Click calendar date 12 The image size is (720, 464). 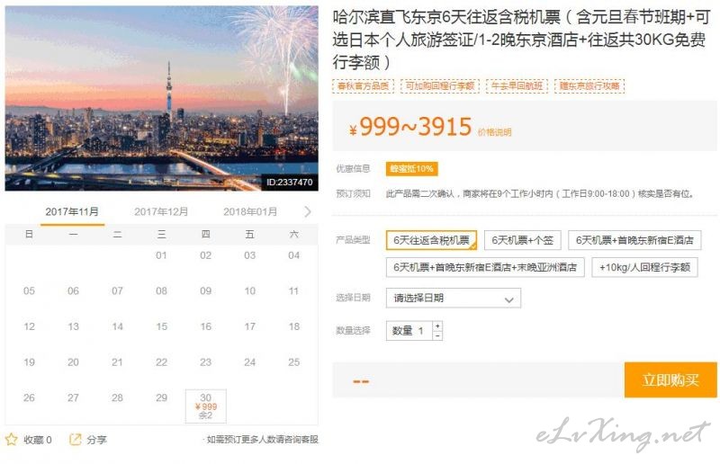click(x=29, y=326)
